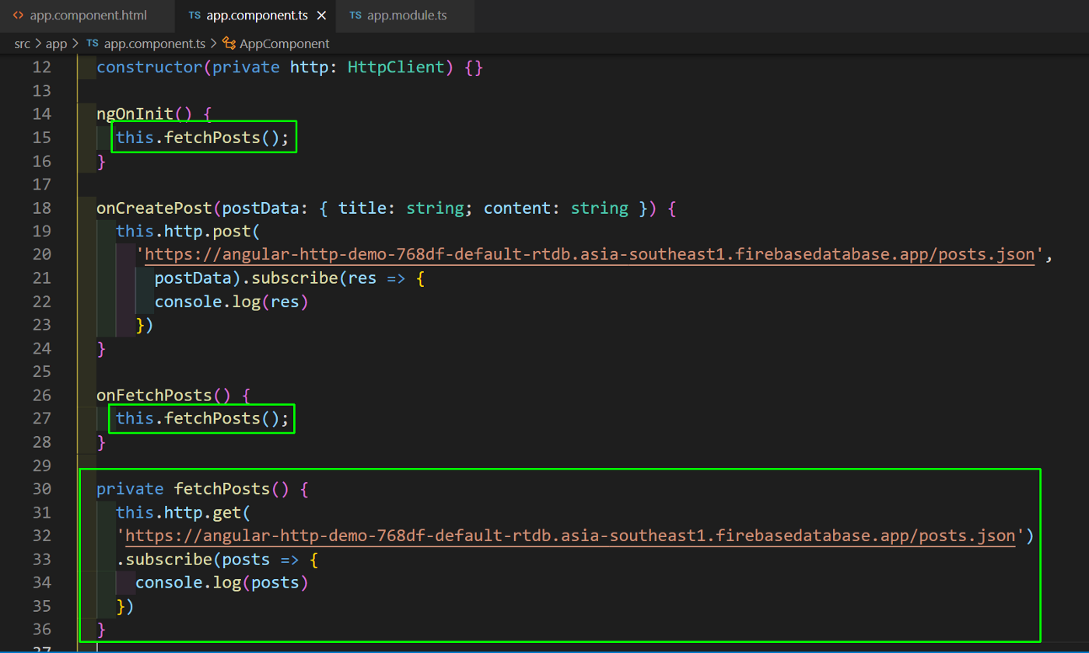
Task: Click 'HttpClient' in the constructor line
Action: click(x=395, y=68)
